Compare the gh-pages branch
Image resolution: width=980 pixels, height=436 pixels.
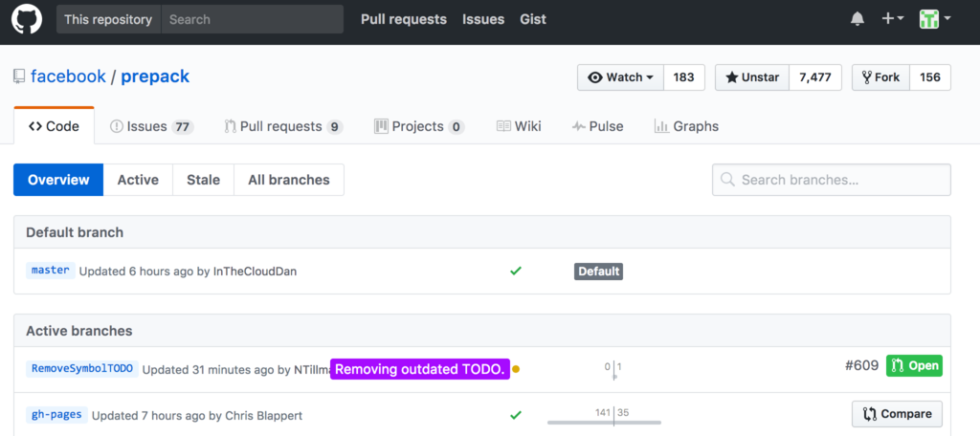897,413
